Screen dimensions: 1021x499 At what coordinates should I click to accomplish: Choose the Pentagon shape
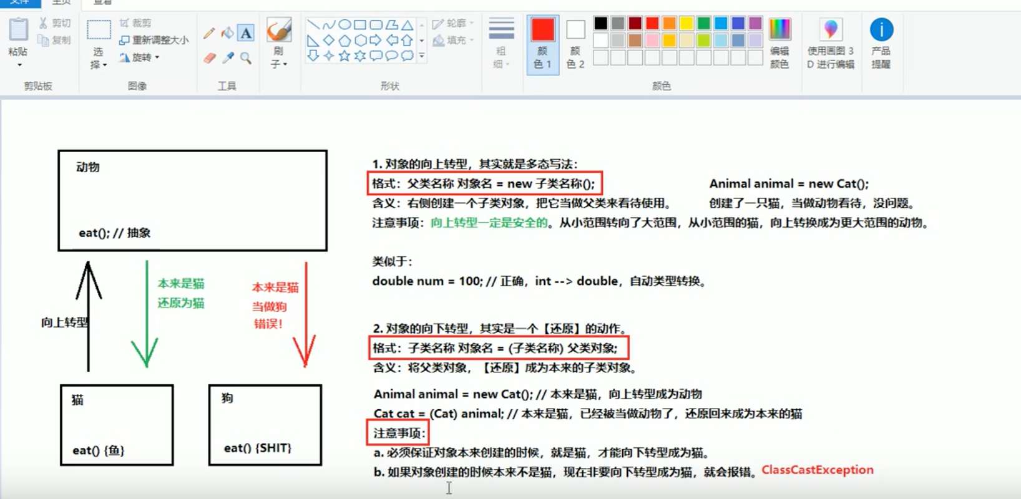[344, 41]
